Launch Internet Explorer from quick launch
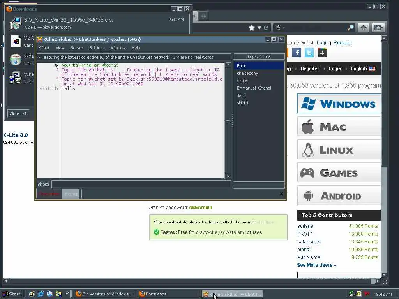This screenshot has width=399, height=299. (41, 294)
